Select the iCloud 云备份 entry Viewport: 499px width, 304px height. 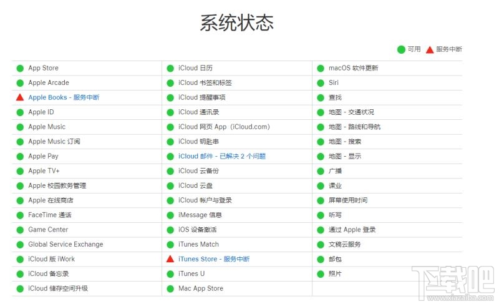point(199,171)
